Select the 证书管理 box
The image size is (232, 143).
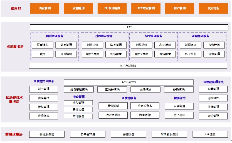point(44,89)
